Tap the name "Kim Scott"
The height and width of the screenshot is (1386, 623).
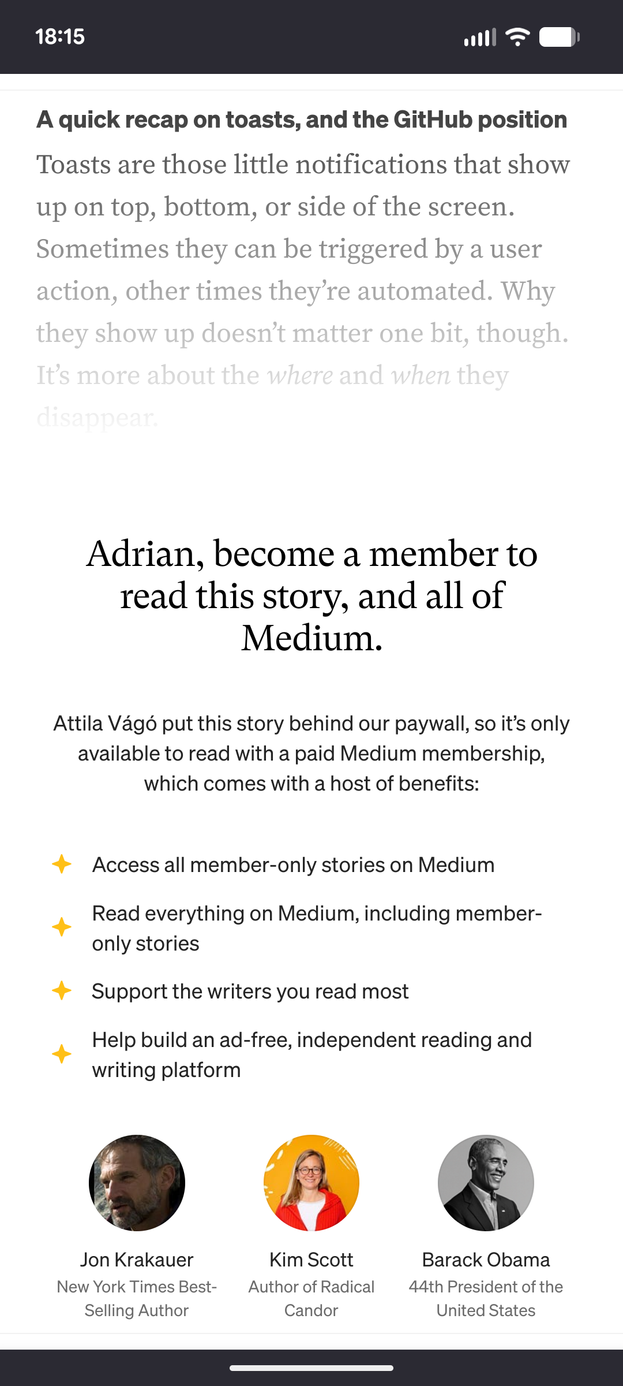(x=311, y=1260)
